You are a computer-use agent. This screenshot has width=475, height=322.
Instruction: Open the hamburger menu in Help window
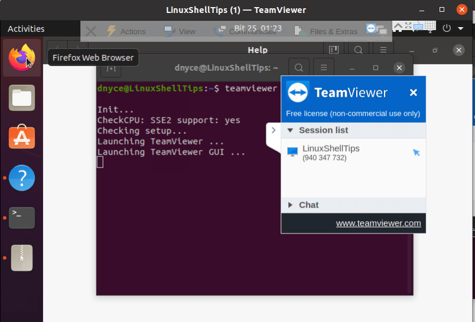383,50
